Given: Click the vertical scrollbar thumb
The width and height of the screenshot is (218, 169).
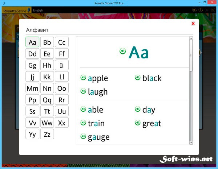Looking at the screenshot, I should coord(191,55).
